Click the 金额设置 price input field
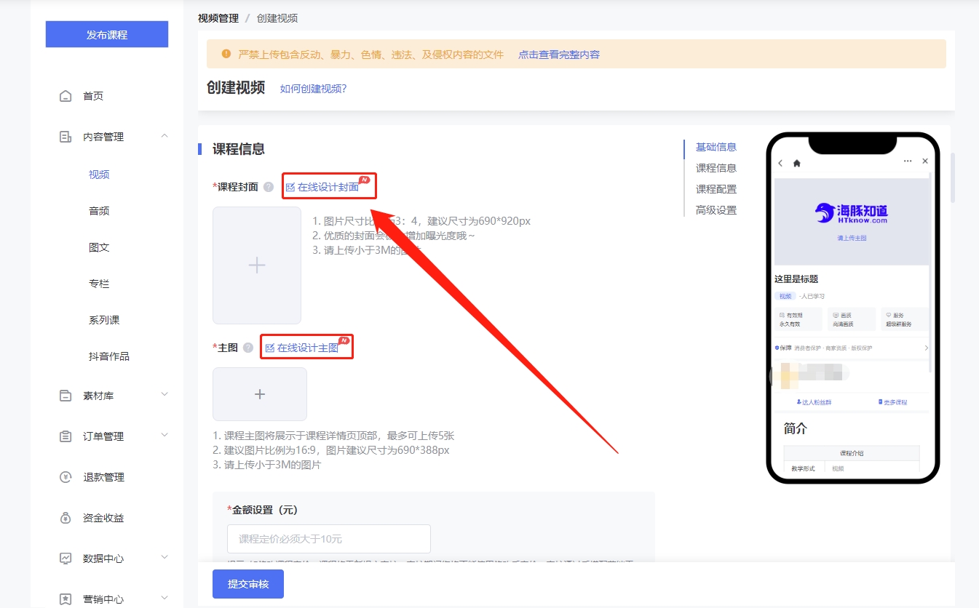The width and height of the screenshot is (979, 608). (328, 539)
